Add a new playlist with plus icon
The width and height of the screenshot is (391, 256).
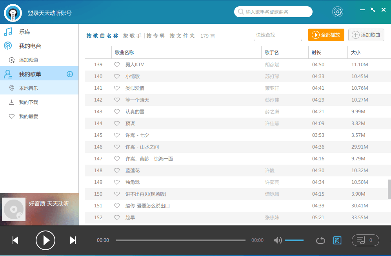(70, 74)
